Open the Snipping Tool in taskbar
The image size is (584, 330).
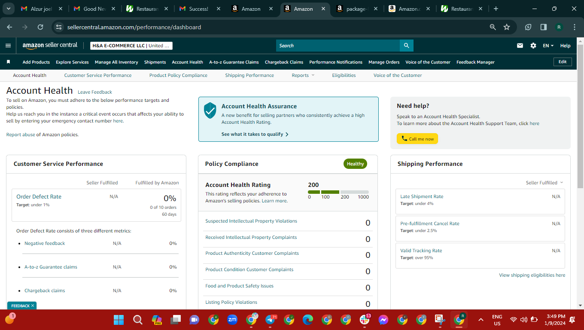point(440,320)
